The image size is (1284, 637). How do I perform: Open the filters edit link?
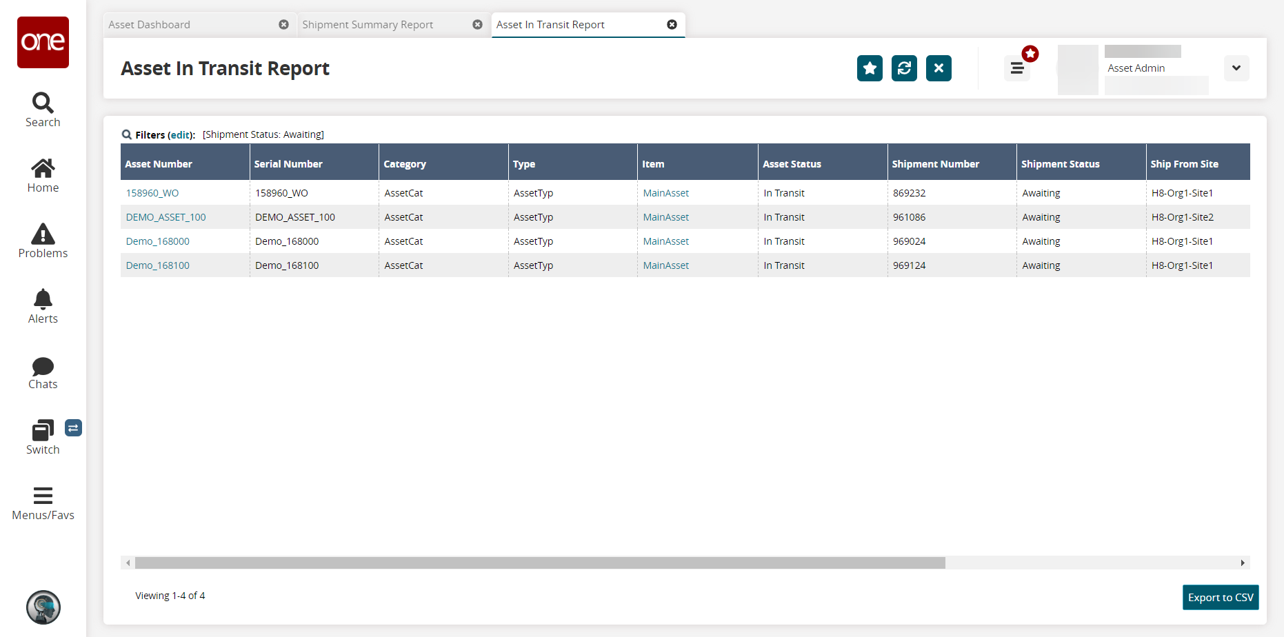point(181,135)
